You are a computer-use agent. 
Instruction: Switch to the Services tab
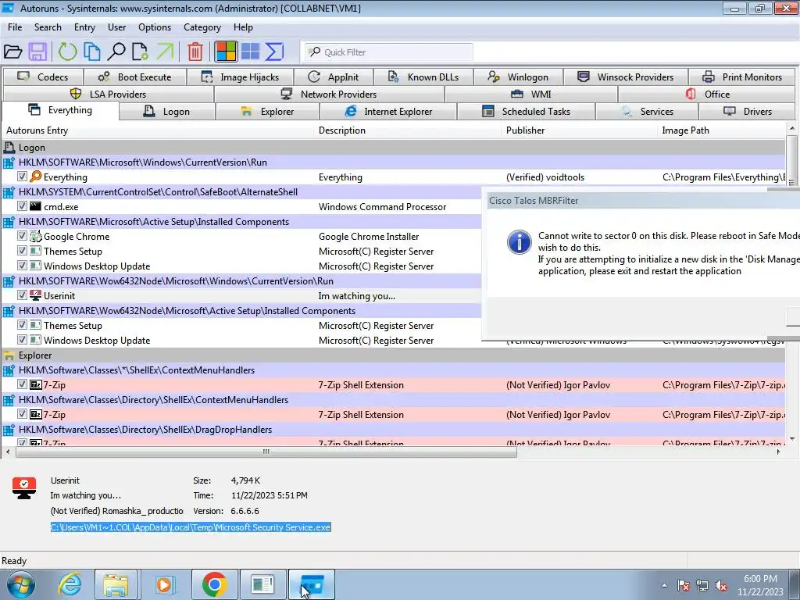click(648, 111)
